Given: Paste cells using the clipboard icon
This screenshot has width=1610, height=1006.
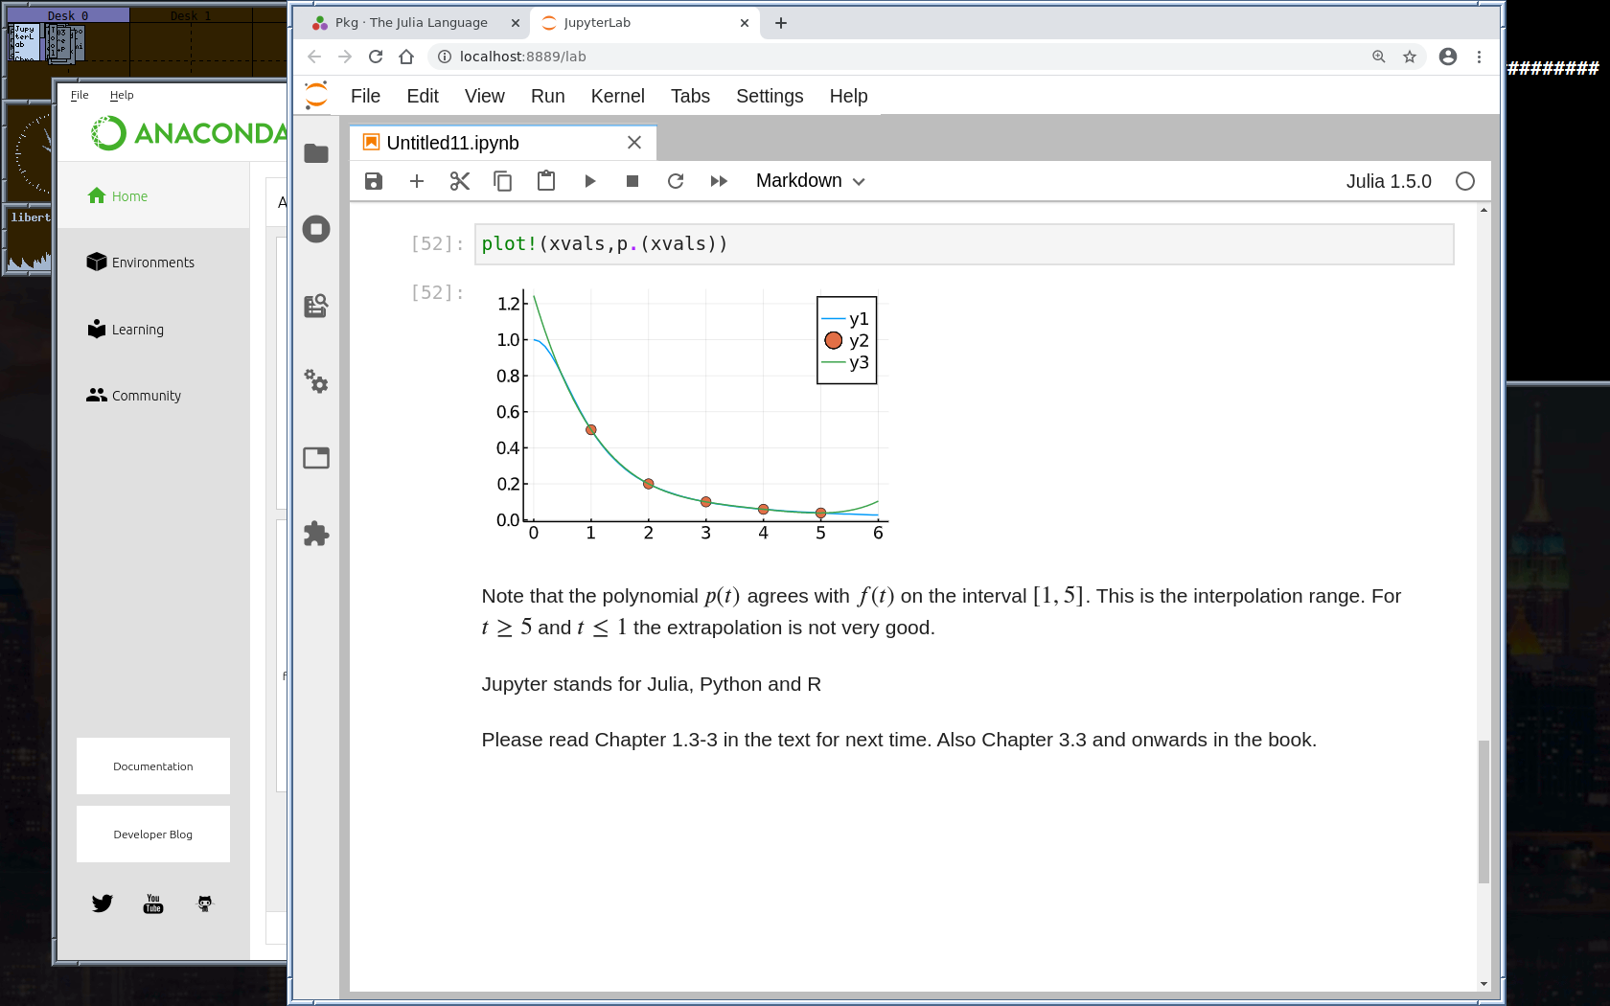Looking at the screenshot, I should (x=546, y=181).
